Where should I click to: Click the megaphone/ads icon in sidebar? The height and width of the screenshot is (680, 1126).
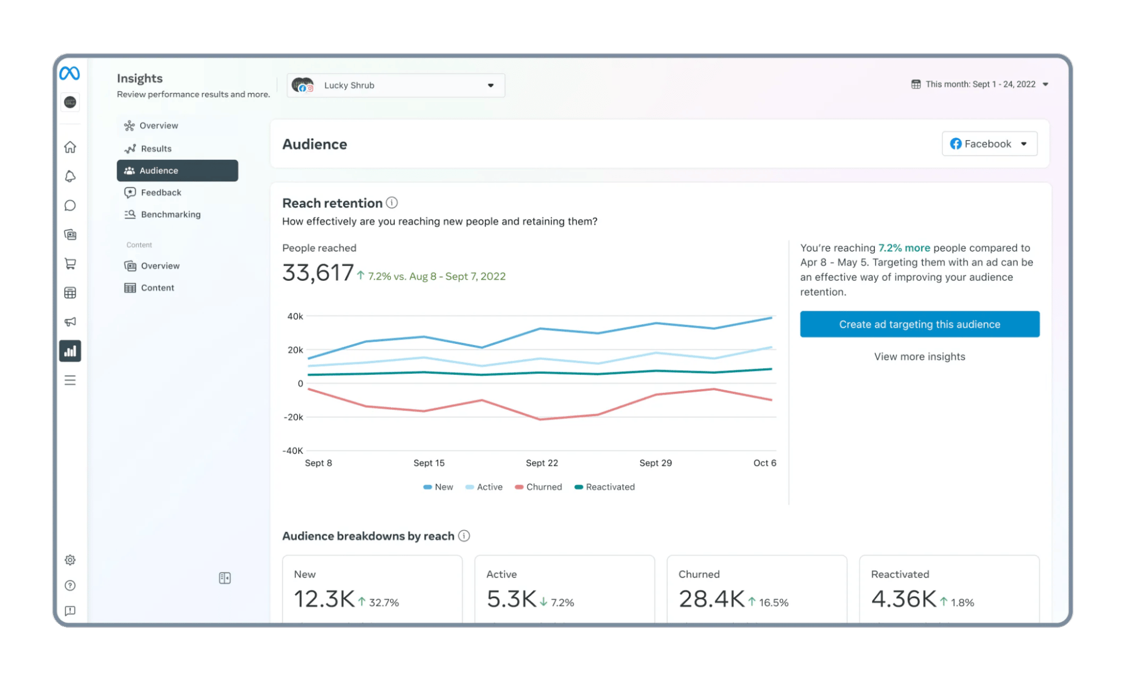point(70,321)
